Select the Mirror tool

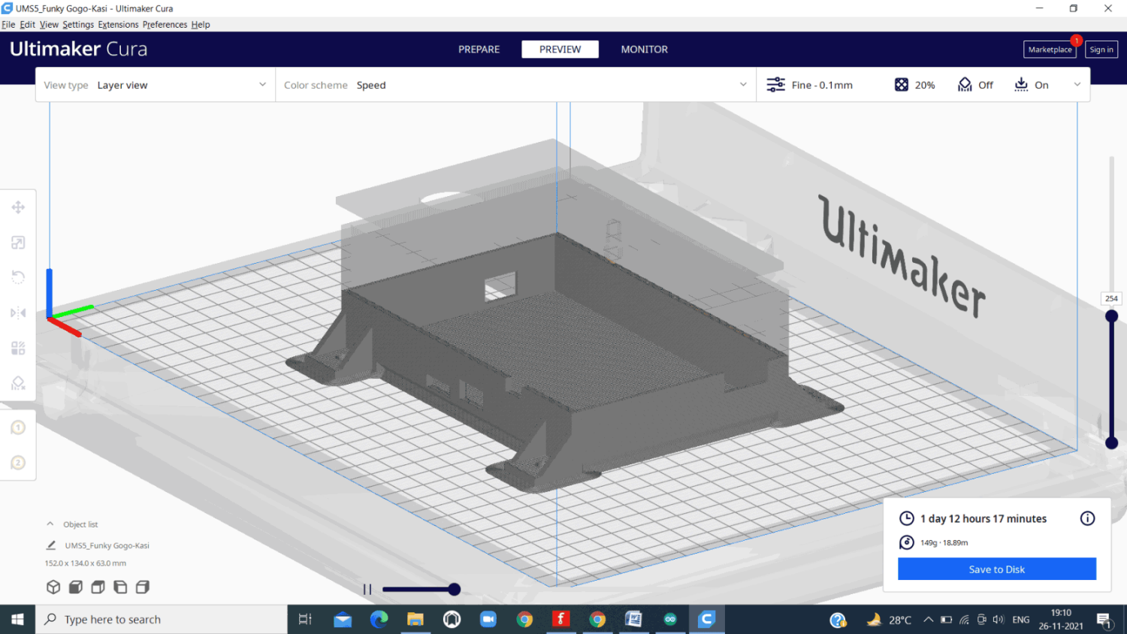point(18,312)
